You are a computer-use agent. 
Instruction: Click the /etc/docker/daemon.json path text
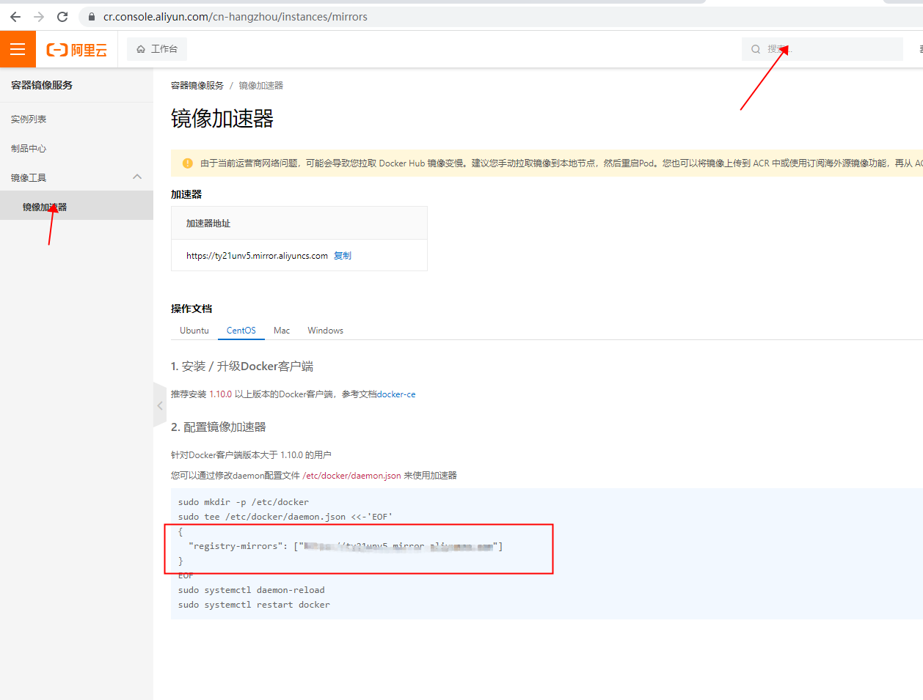click(x=352, y=476)
